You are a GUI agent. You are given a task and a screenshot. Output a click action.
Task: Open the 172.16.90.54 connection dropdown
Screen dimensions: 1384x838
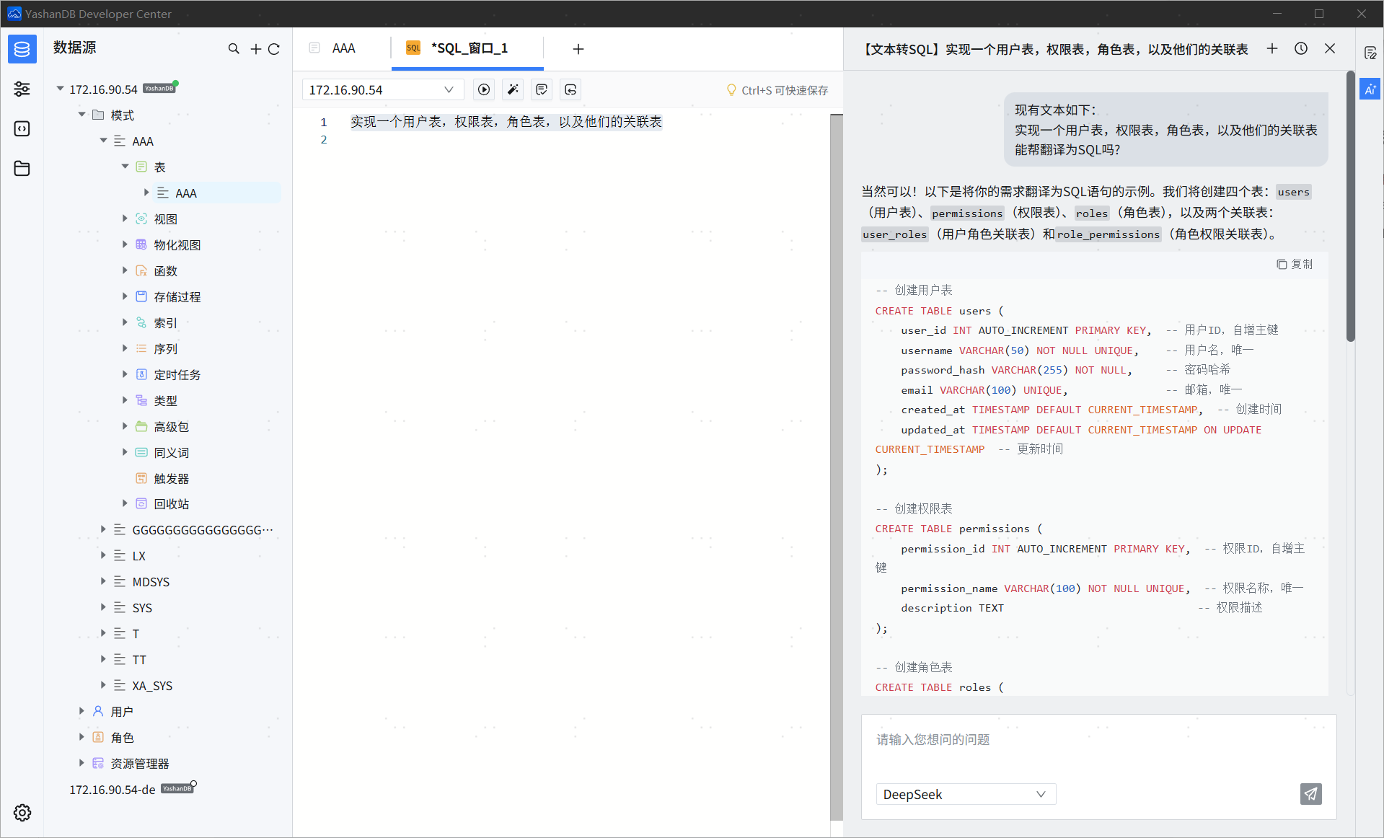382,89
